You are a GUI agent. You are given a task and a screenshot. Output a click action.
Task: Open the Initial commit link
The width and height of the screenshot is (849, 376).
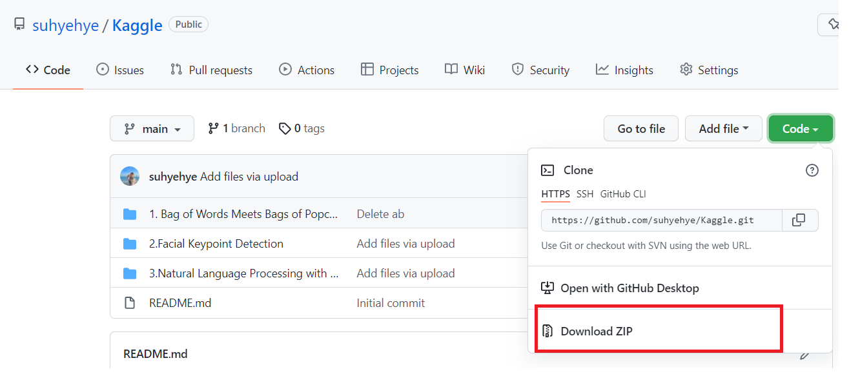[391, 302]
